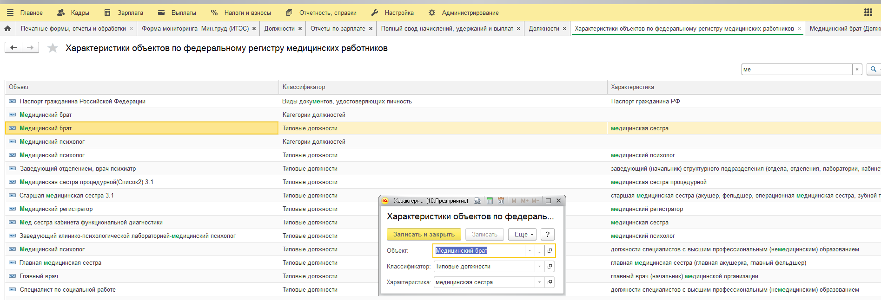Image resolution: width=881 pixels, height=300 pixels.
Task: Click the search input containing 'ме'
Action: click(796, 70)
